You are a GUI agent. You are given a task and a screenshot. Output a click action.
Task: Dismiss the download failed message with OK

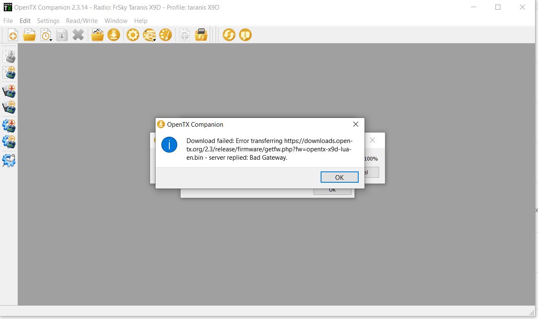click(x=339, y=177)
